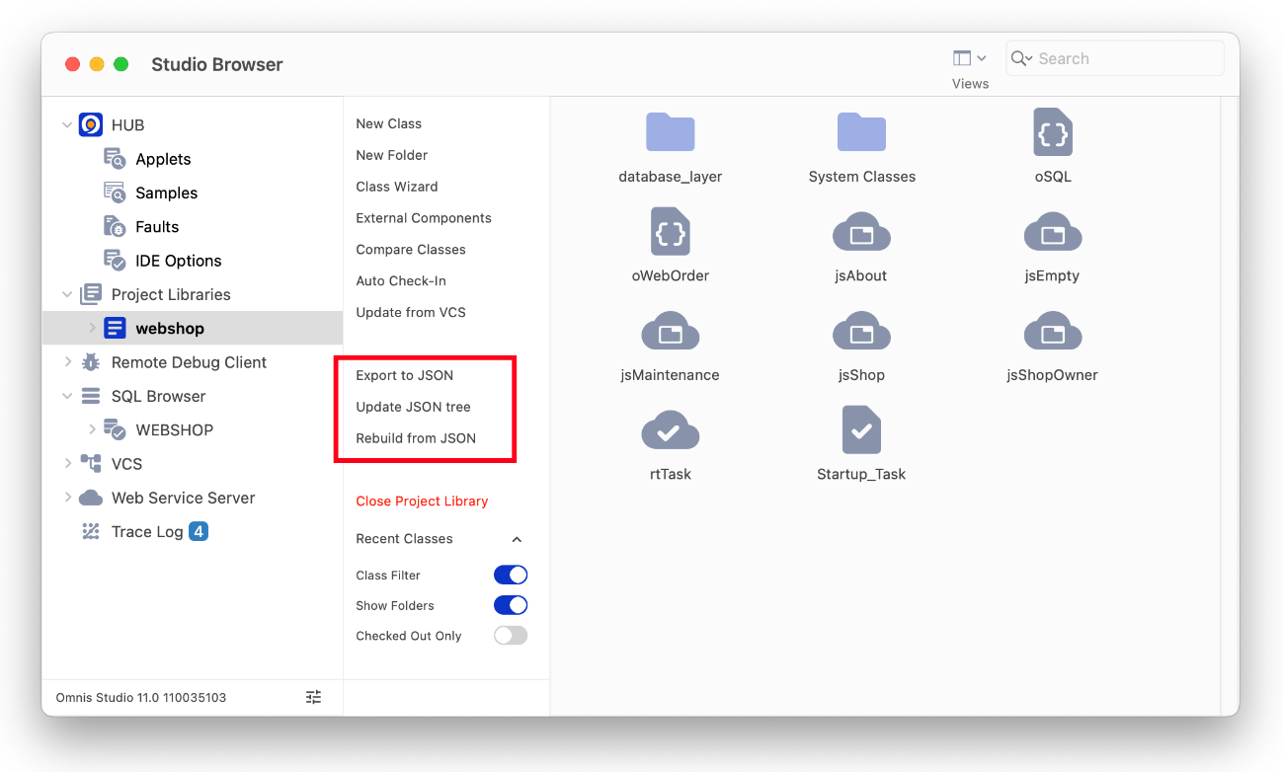
Task: Toggle the Class Filter switch
Action: click(x=511, y=575)
